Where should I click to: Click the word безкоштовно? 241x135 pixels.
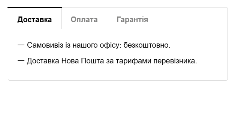pyautogui.click(x=147, y=45)
